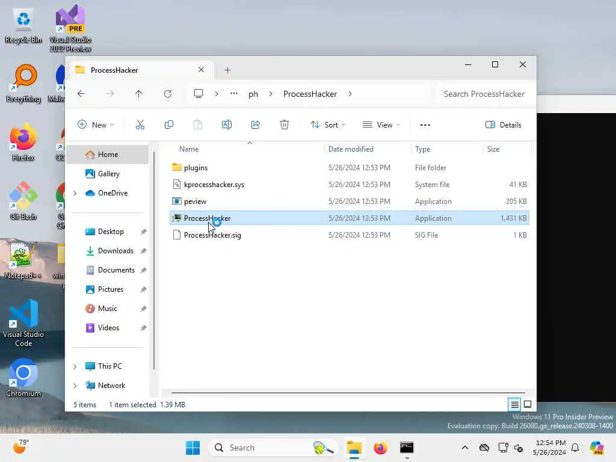Show hidden system tray icons
The width and height of the screenshot is (616, 462).
point(465,448)
